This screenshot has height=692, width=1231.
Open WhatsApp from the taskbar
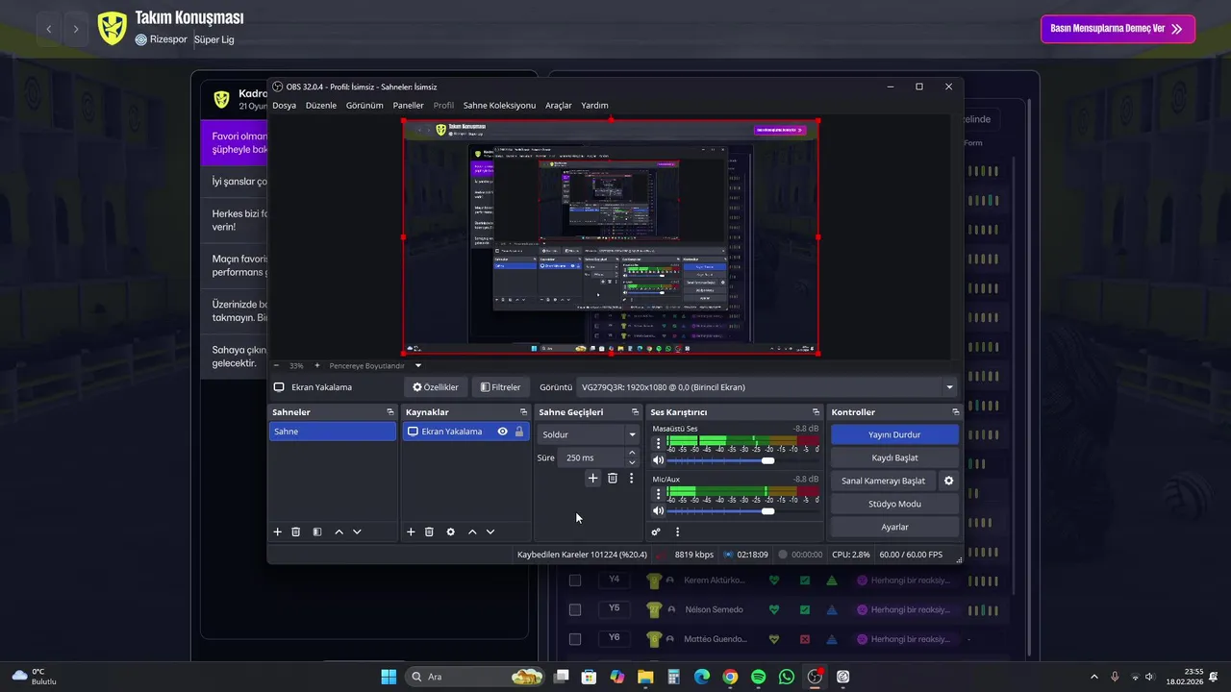pyautogui.click(x=787, y=677)
